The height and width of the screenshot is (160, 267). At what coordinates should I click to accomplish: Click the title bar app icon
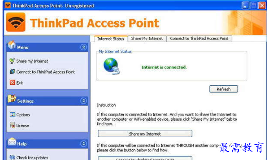[x=8, y=5]
